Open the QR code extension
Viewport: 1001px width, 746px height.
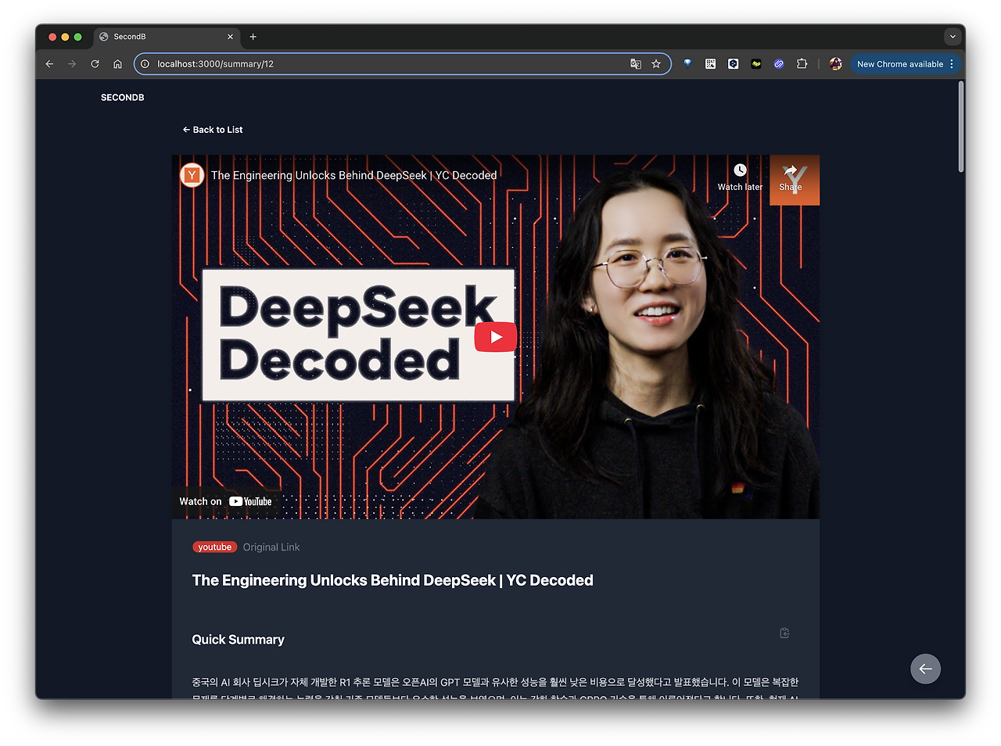click(710, 64)
